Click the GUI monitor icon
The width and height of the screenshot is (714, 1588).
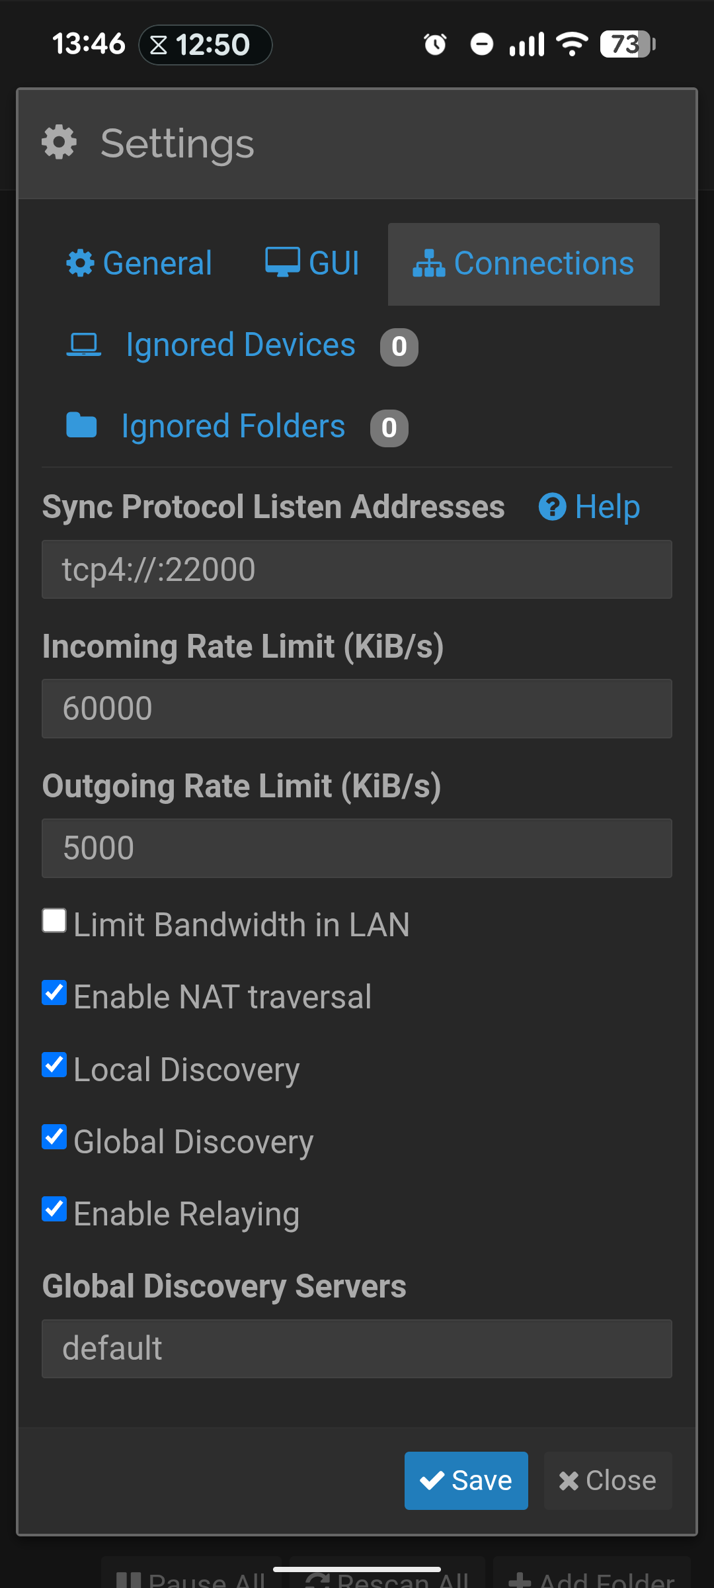click(x=282, y=262)
